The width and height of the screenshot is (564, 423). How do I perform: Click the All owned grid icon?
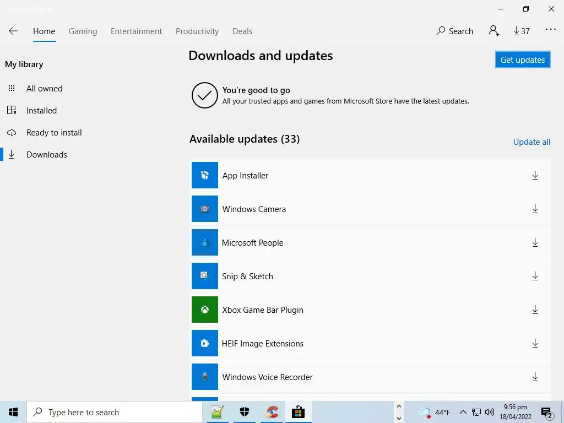pyautogui.click(x=12, y=88)
